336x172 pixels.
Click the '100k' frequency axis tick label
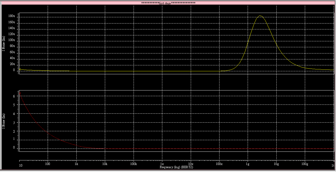tap(133, 164)
